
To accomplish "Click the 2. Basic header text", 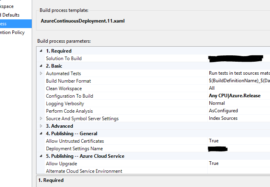I will (54, 66).
